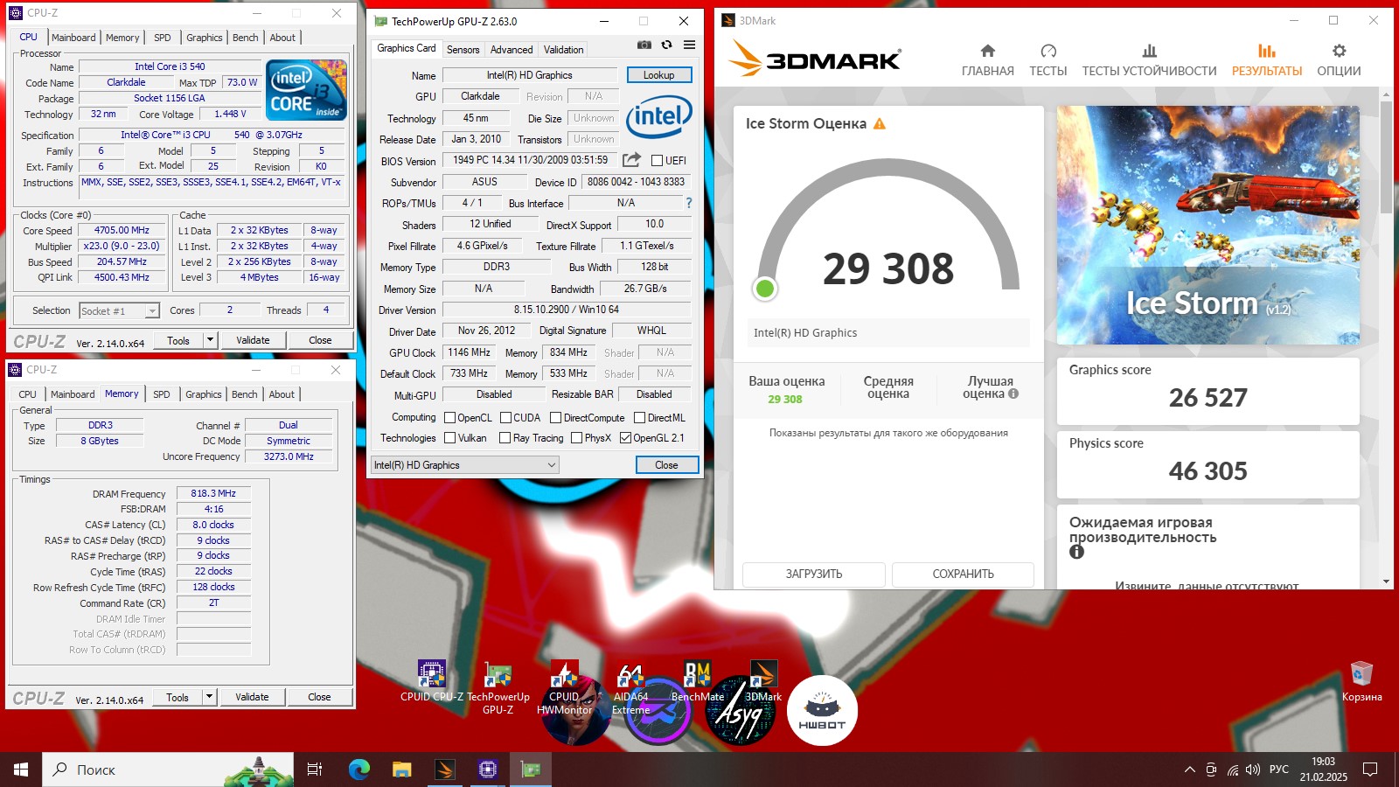Image resolution: width=1399 pixels, height=787 pixels.
Task: Go to ГЛАВНАЯ in 3DMark
Action: tap(988, 59)
